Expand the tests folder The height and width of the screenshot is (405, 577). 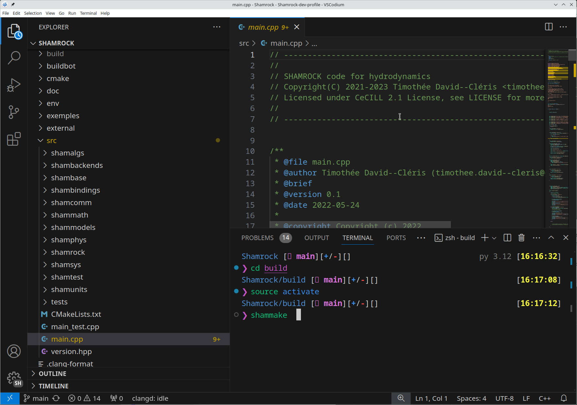point(128,302)
